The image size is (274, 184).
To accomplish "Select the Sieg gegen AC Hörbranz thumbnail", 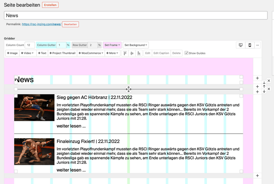I will click(34, 107).
